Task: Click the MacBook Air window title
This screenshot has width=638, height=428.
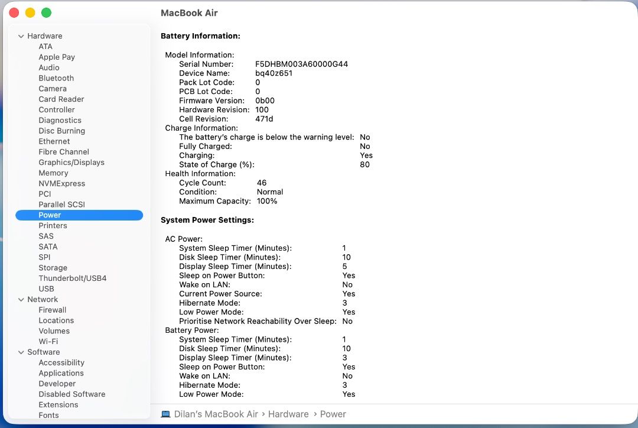Action: (x=189, y=13)
